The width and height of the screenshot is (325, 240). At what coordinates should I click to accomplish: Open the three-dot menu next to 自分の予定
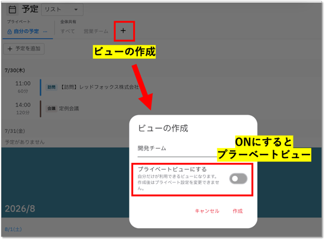45,31
